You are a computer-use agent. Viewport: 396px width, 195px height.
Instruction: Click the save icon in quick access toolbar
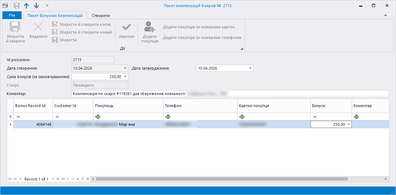tap(17, 6)
